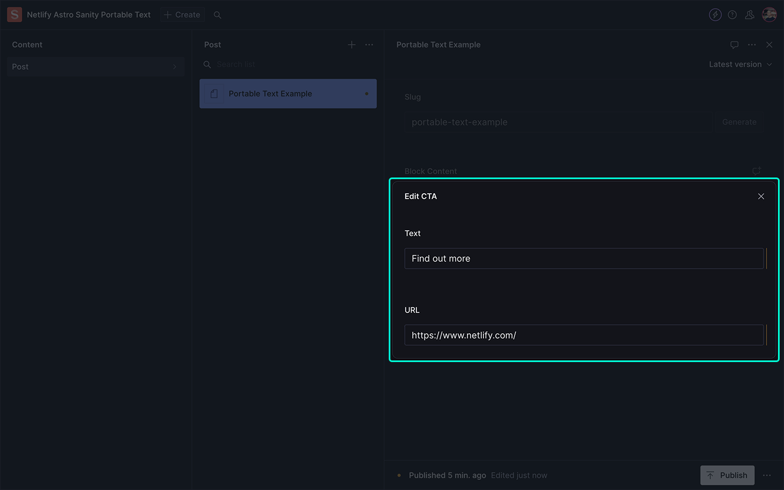Close the Portable Text Example pane

769,45
